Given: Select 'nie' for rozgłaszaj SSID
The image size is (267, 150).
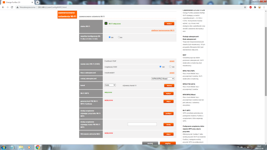Looking at the screenshot, I should pyautogui.click(x=170, y=67).
